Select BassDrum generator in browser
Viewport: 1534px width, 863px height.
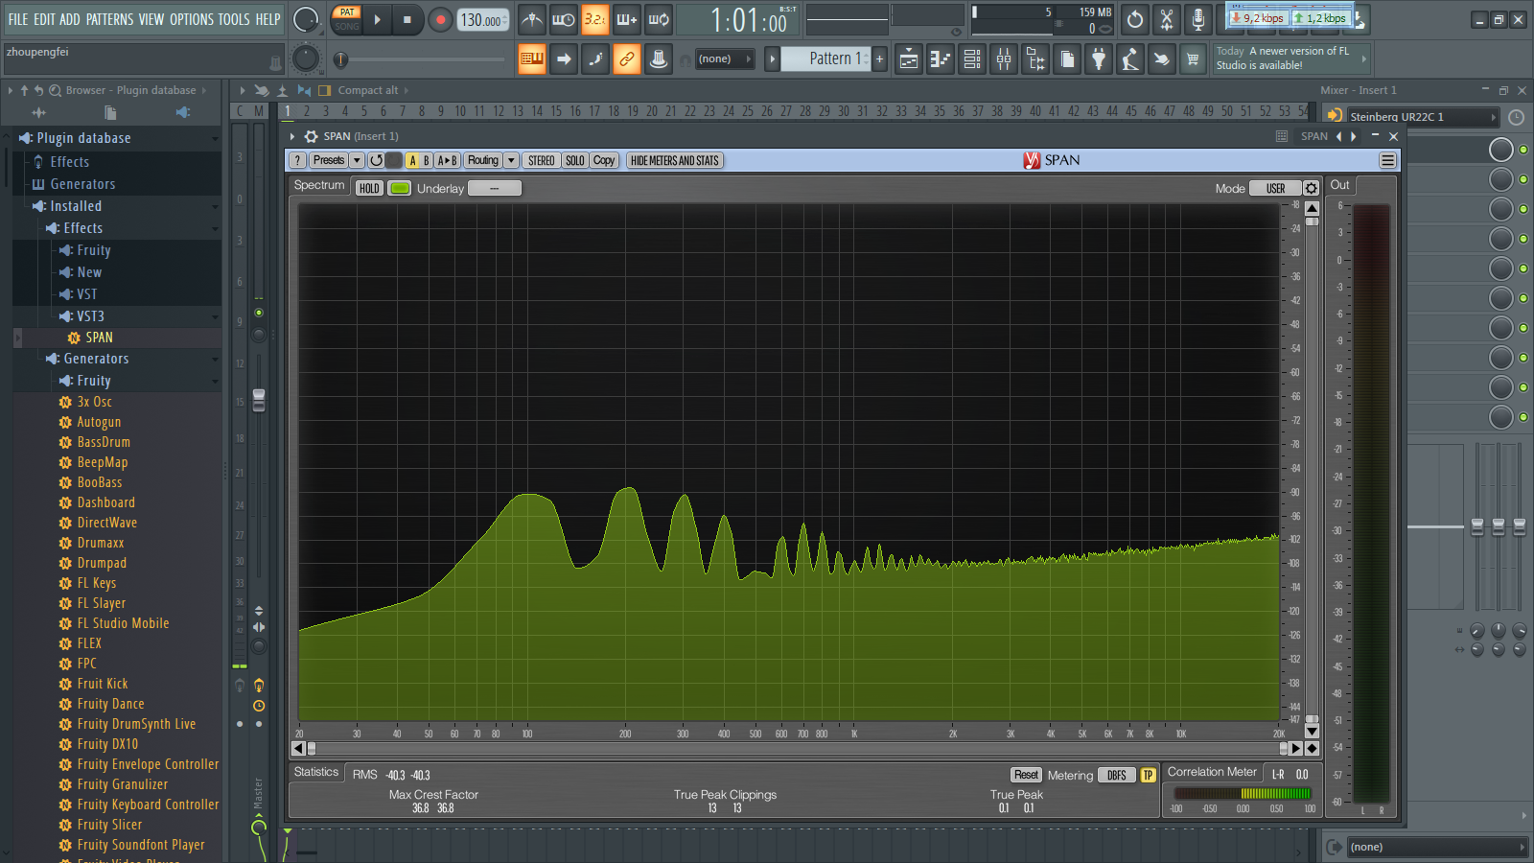tap(103, 442)
